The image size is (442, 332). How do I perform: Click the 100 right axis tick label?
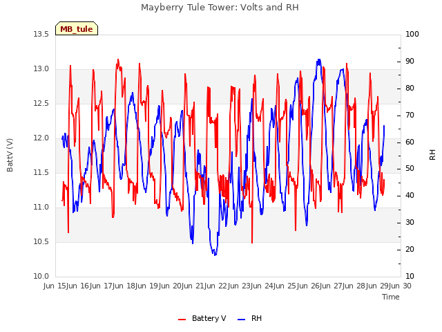pos(412,34)
